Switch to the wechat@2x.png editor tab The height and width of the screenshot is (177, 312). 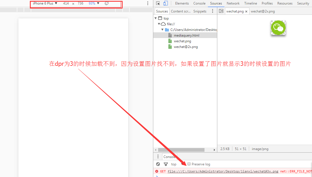pyautogui.click(x=263, y=11)
